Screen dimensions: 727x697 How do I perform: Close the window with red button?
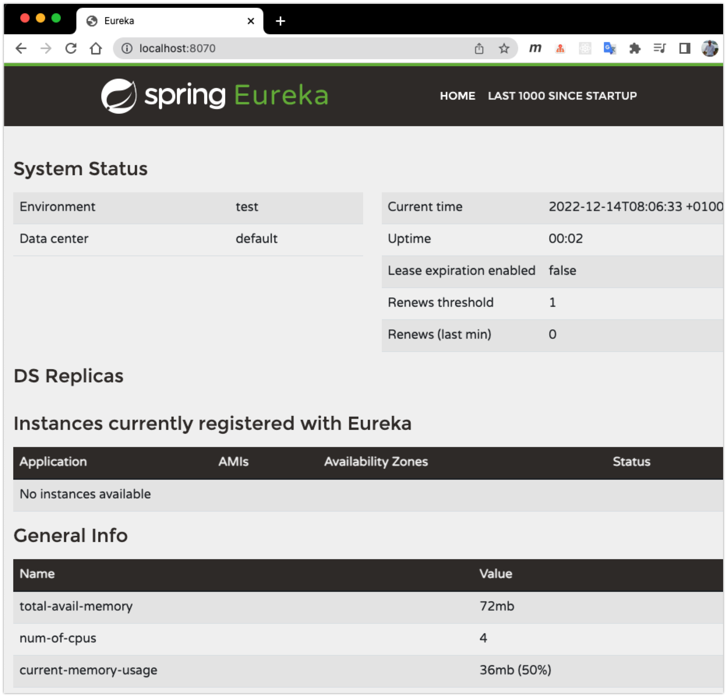click(25, 18)
